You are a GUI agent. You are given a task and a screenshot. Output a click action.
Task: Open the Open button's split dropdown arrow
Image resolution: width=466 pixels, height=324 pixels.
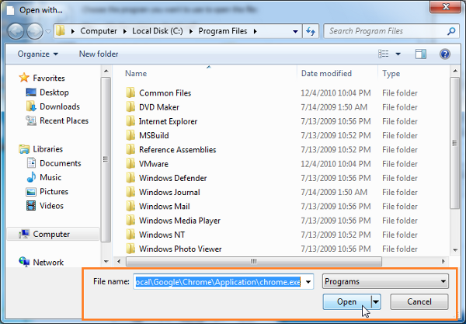point(376,302)
